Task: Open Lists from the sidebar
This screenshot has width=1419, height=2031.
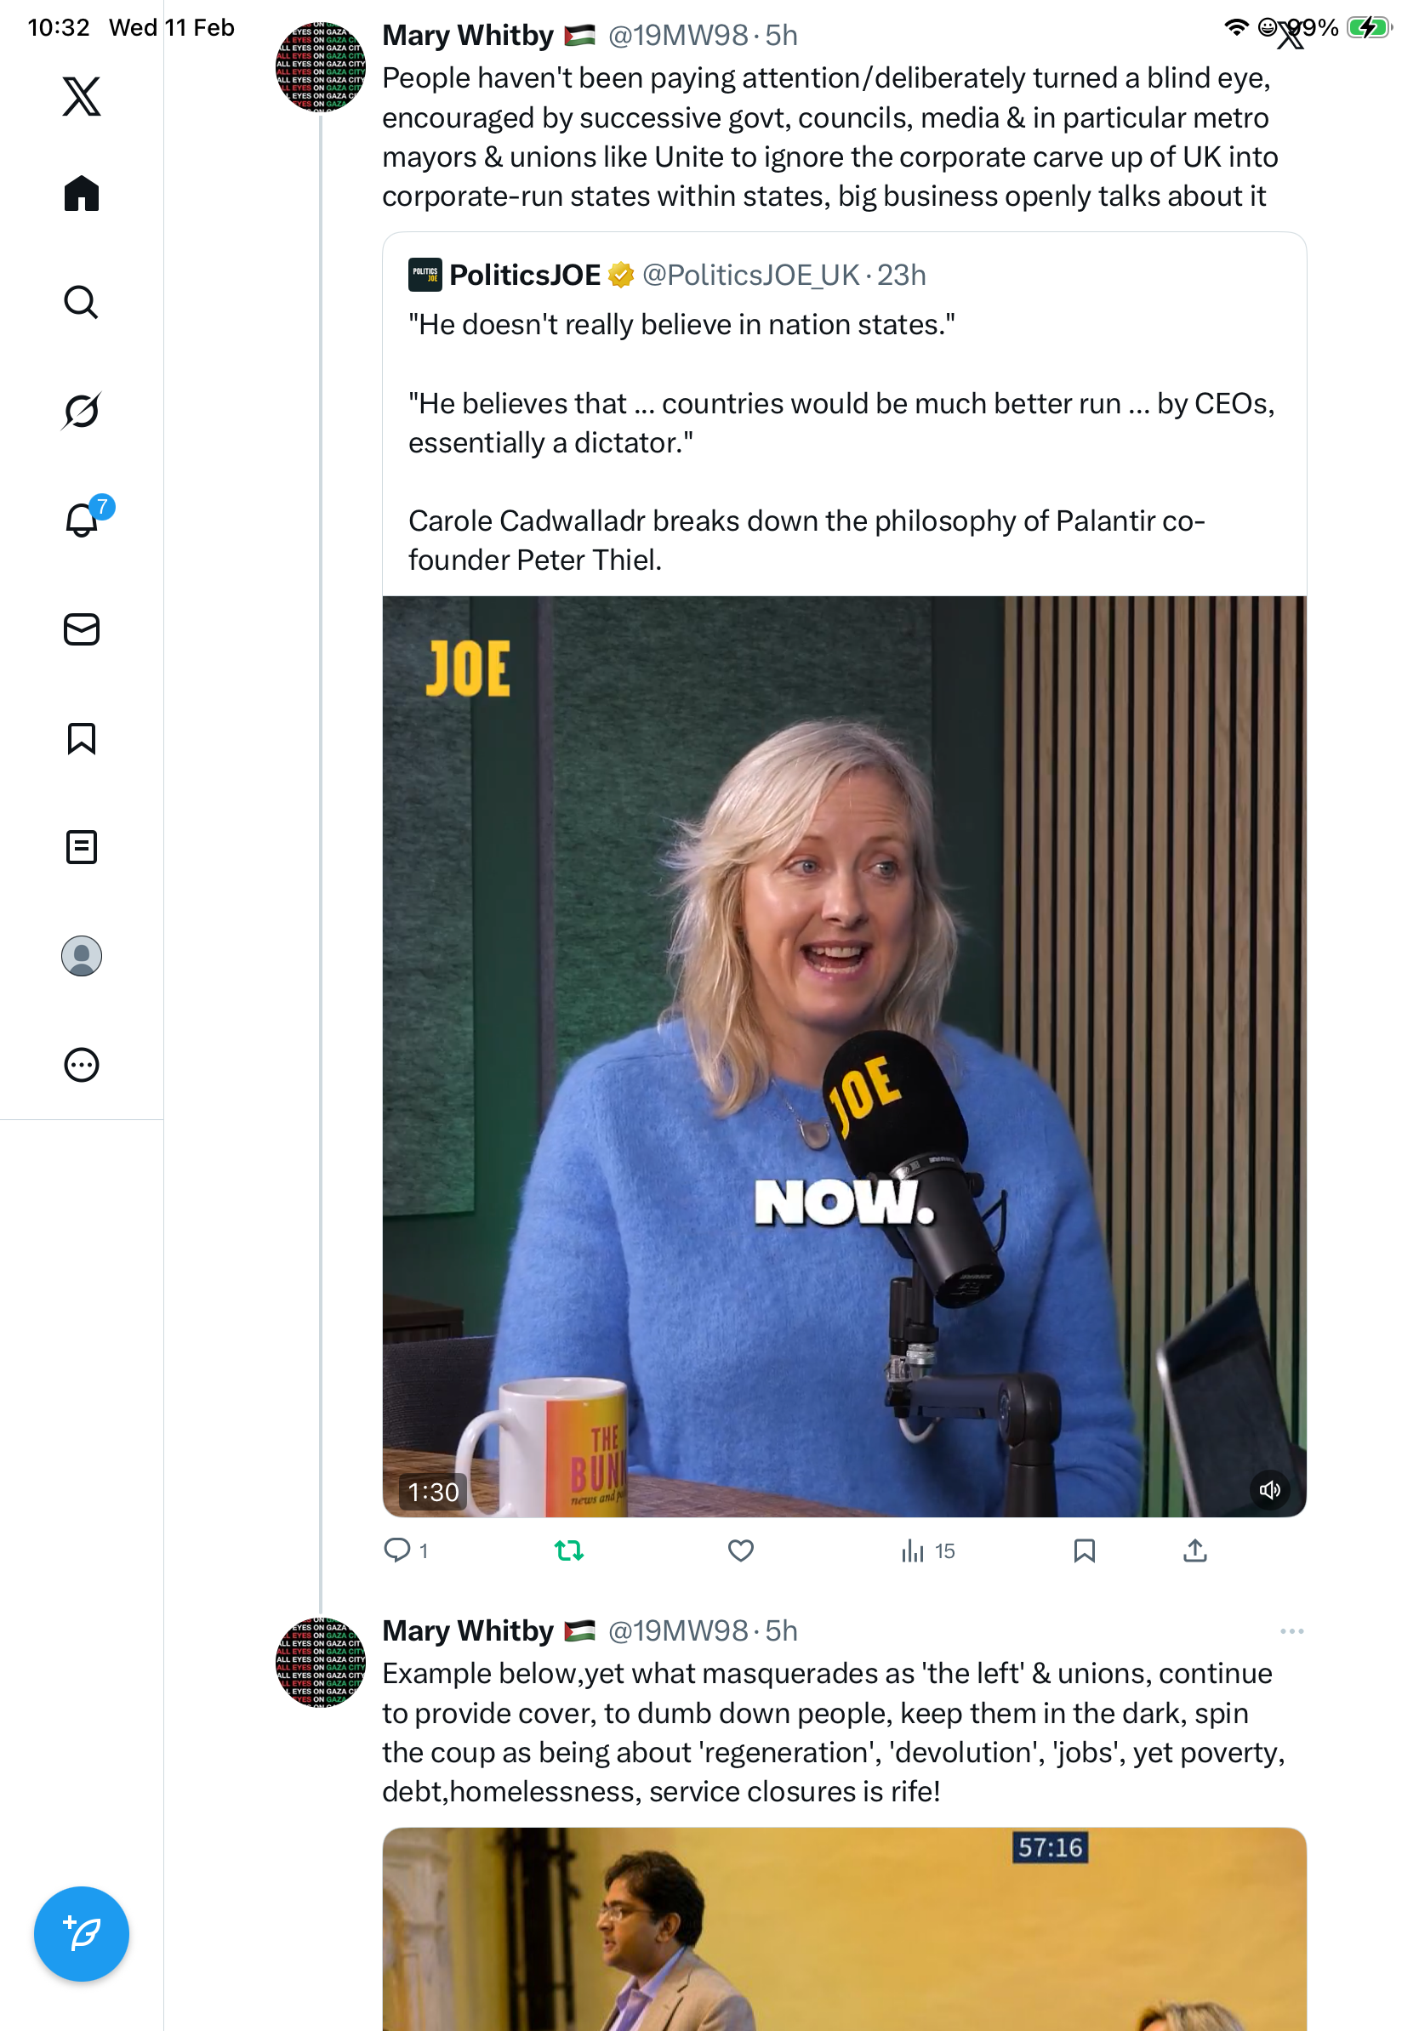Action: [82, 846]
